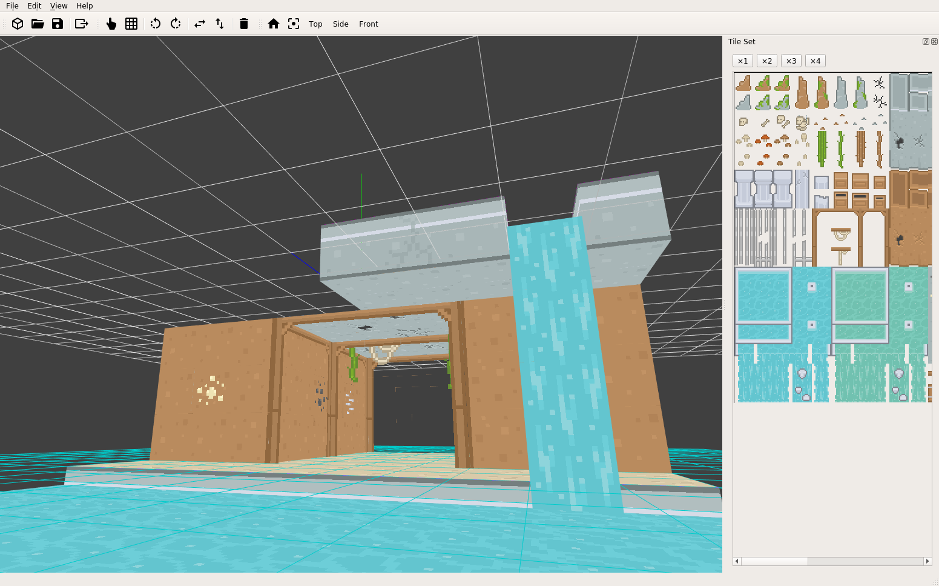Select the hand pointer tool
The image size is (939, 586).
(x=111, y=24)
